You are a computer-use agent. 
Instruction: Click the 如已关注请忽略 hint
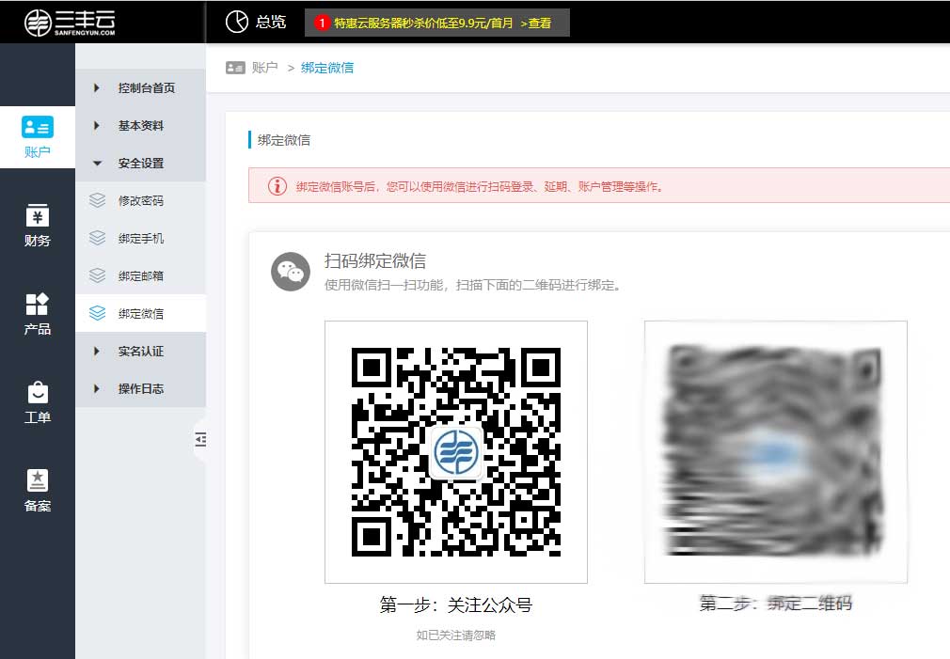(x=456, y=635)
